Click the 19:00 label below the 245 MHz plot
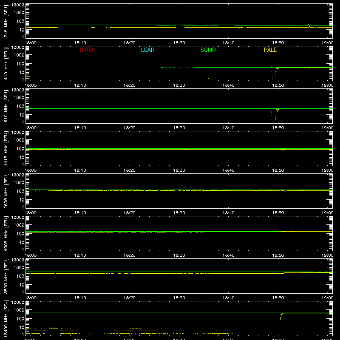 pyautogui.click(x=327, y=43)
